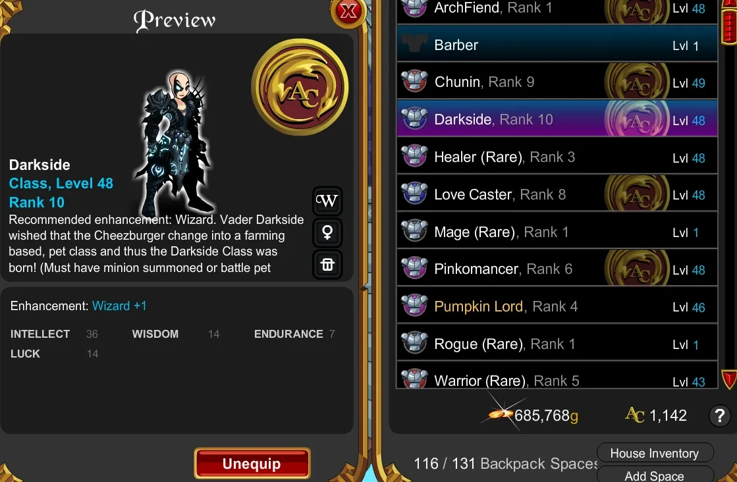The height and width of the screenshot is (482, 737).
Task: Click the Add Space button
Action: tap(655, 475)
